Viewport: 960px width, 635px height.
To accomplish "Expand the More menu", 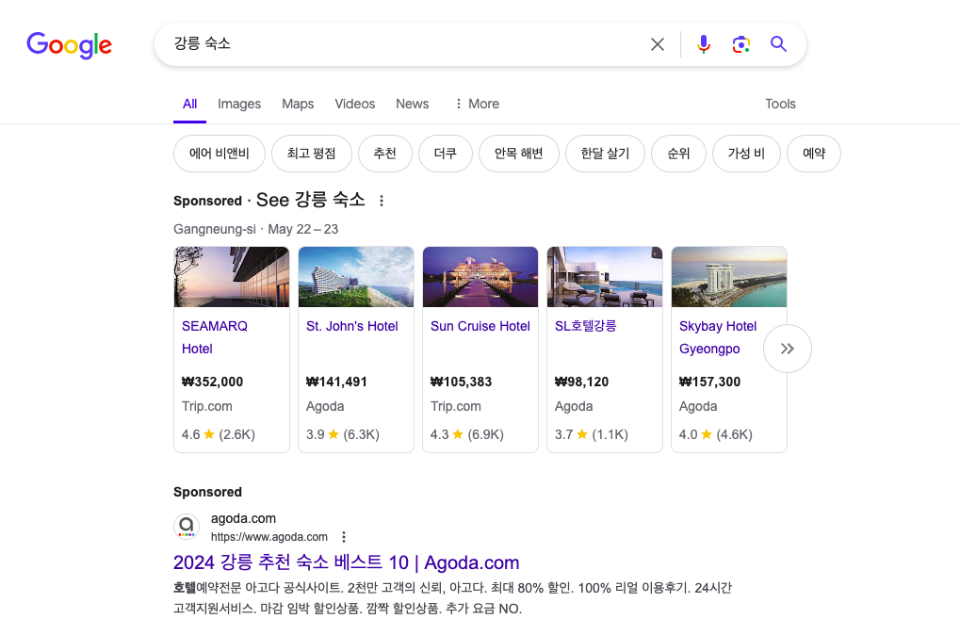I will coord(477,104).
